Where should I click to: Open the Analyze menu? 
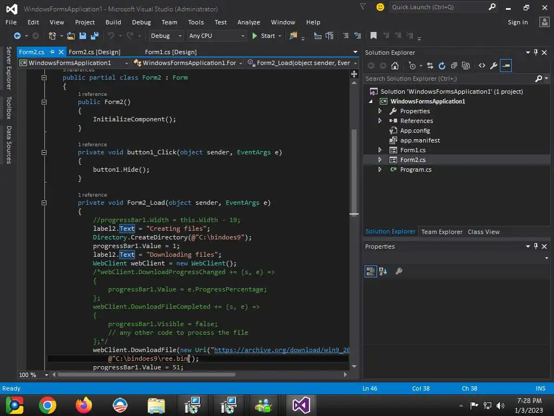pyautogui.click(x=249, y=22)
